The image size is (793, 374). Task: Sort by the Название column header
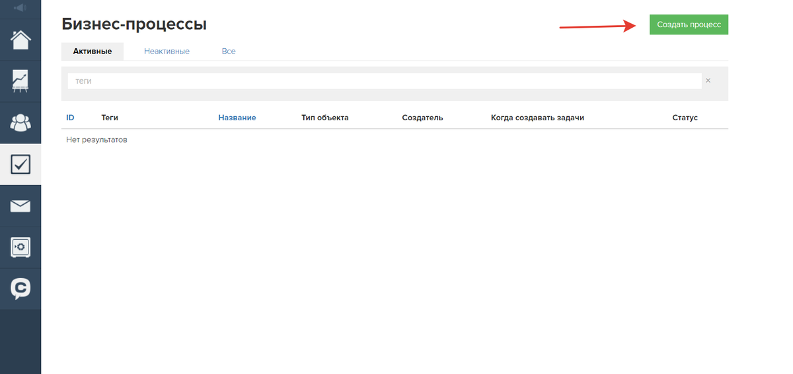[x=237, y=118]
